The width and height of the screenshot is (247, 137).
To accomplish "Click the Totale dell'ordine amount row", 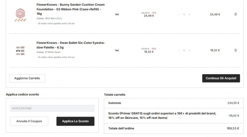I will click(x=174, y=128).
